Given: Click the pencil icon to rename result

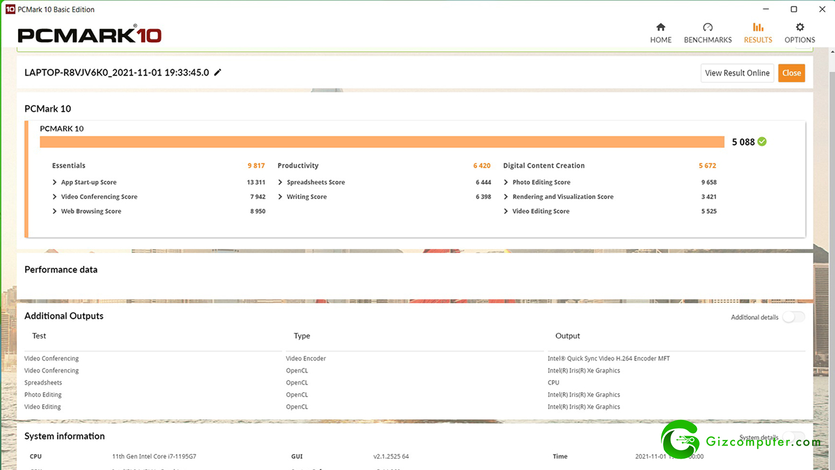Looking at the screenshot, I should pyautogui.click(x=217, y=72).
